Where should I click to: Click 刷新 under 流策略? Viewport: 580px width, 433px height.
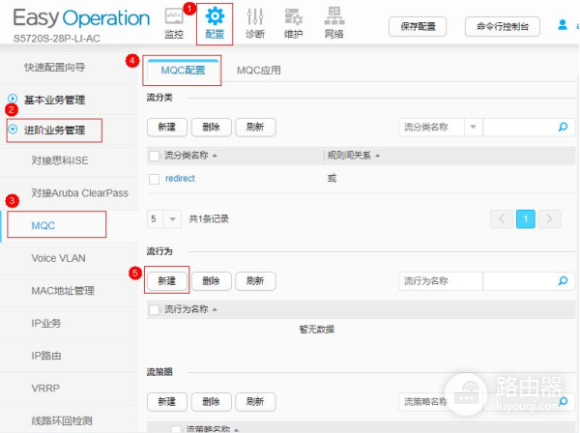coord(255,401)
